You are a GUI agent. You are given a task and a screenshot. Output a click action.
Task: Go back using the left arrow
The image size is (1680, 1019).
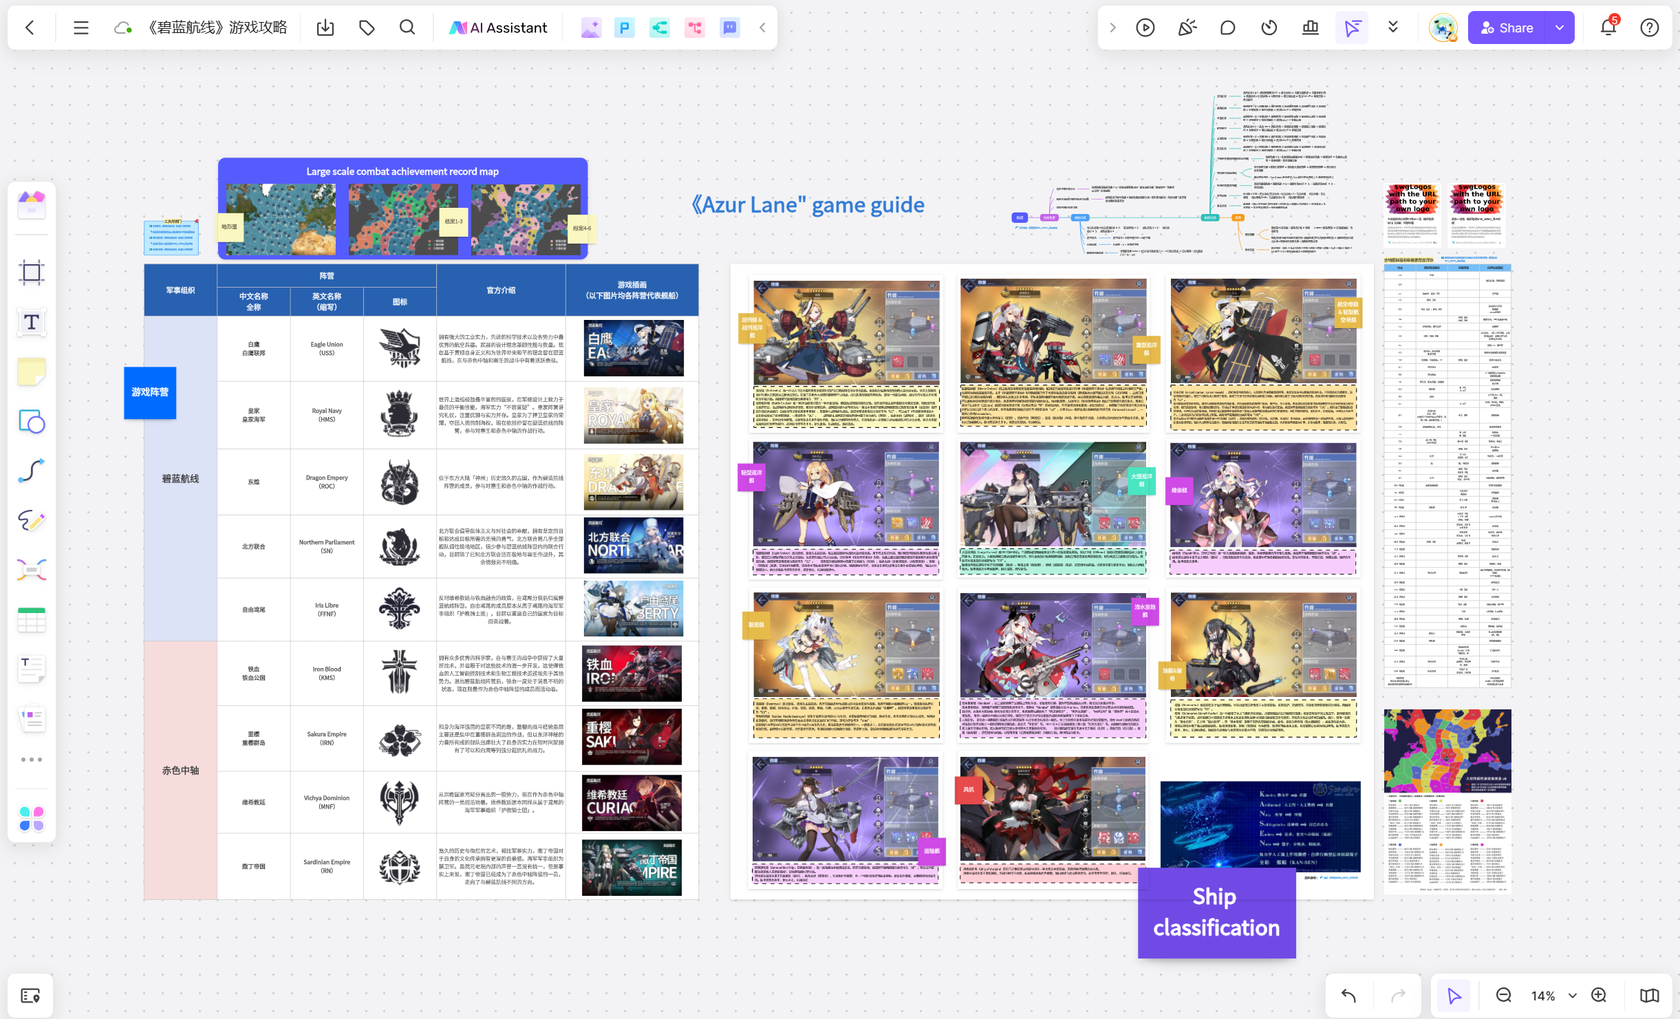point(30,28)
